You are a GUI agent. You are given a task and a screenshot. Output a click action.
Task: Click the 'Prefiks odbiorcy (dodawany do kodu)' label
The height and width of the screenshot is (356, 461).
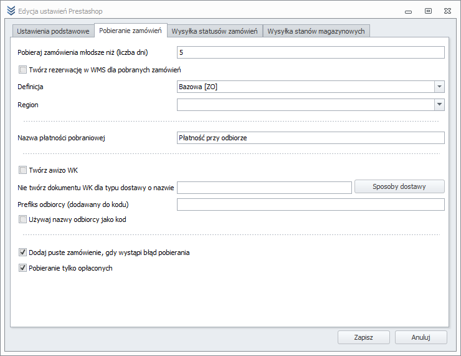tap(73, 204)
